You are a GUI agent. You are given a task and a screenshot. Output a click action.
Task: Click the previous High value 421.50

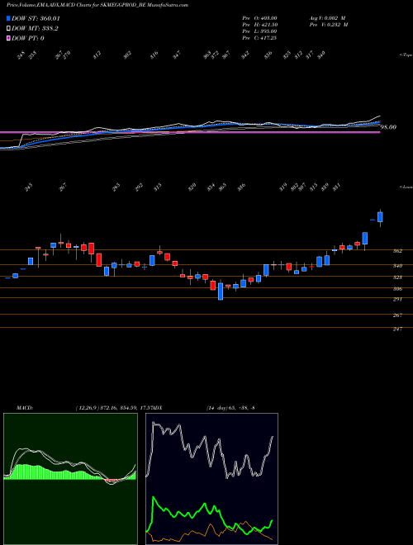(269, 25)
